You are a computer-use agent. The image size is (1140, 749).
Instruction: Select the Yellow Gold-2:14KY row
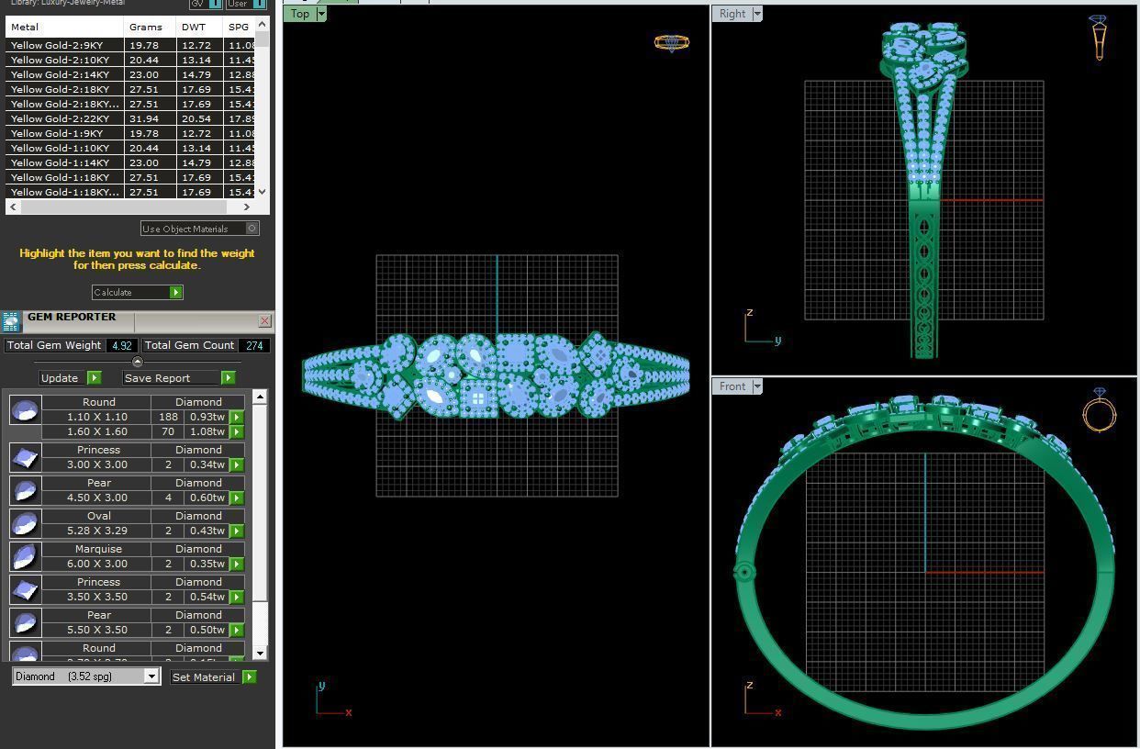(131, 74)
